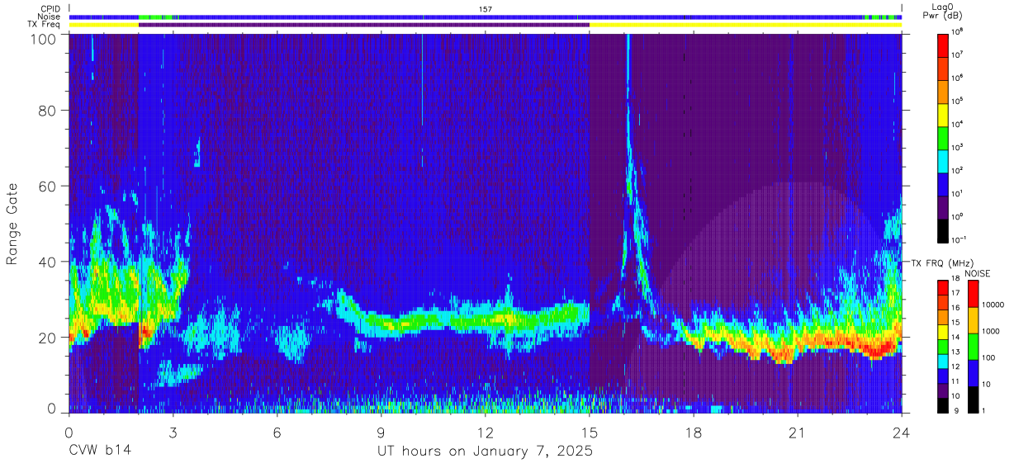The image size is (1014, 468).
Task: Pick the green swatch on the NOISE colorbar
Action: pyautogui.click(x=975, y=347)
